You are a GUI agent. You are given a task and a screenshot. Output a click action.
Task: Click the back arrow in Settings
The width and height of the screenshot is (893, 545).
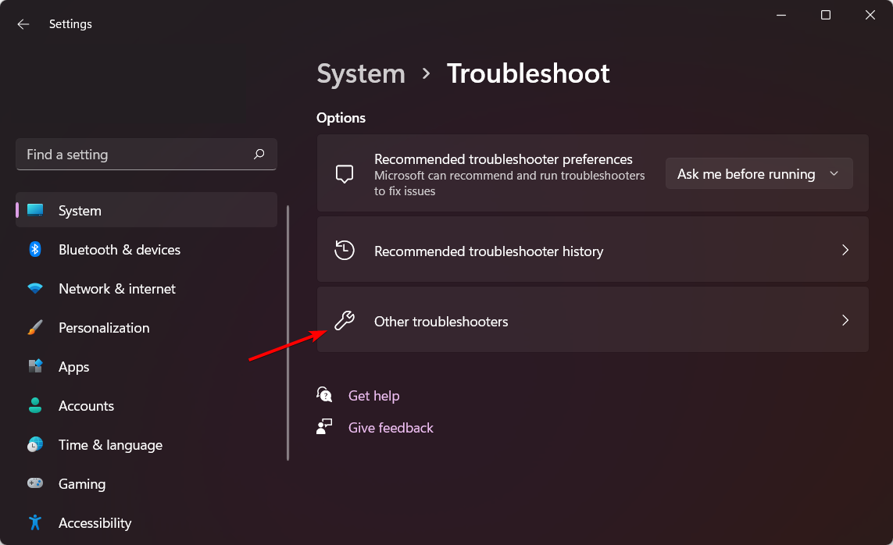pyautogui.click(x=23, y=24)
